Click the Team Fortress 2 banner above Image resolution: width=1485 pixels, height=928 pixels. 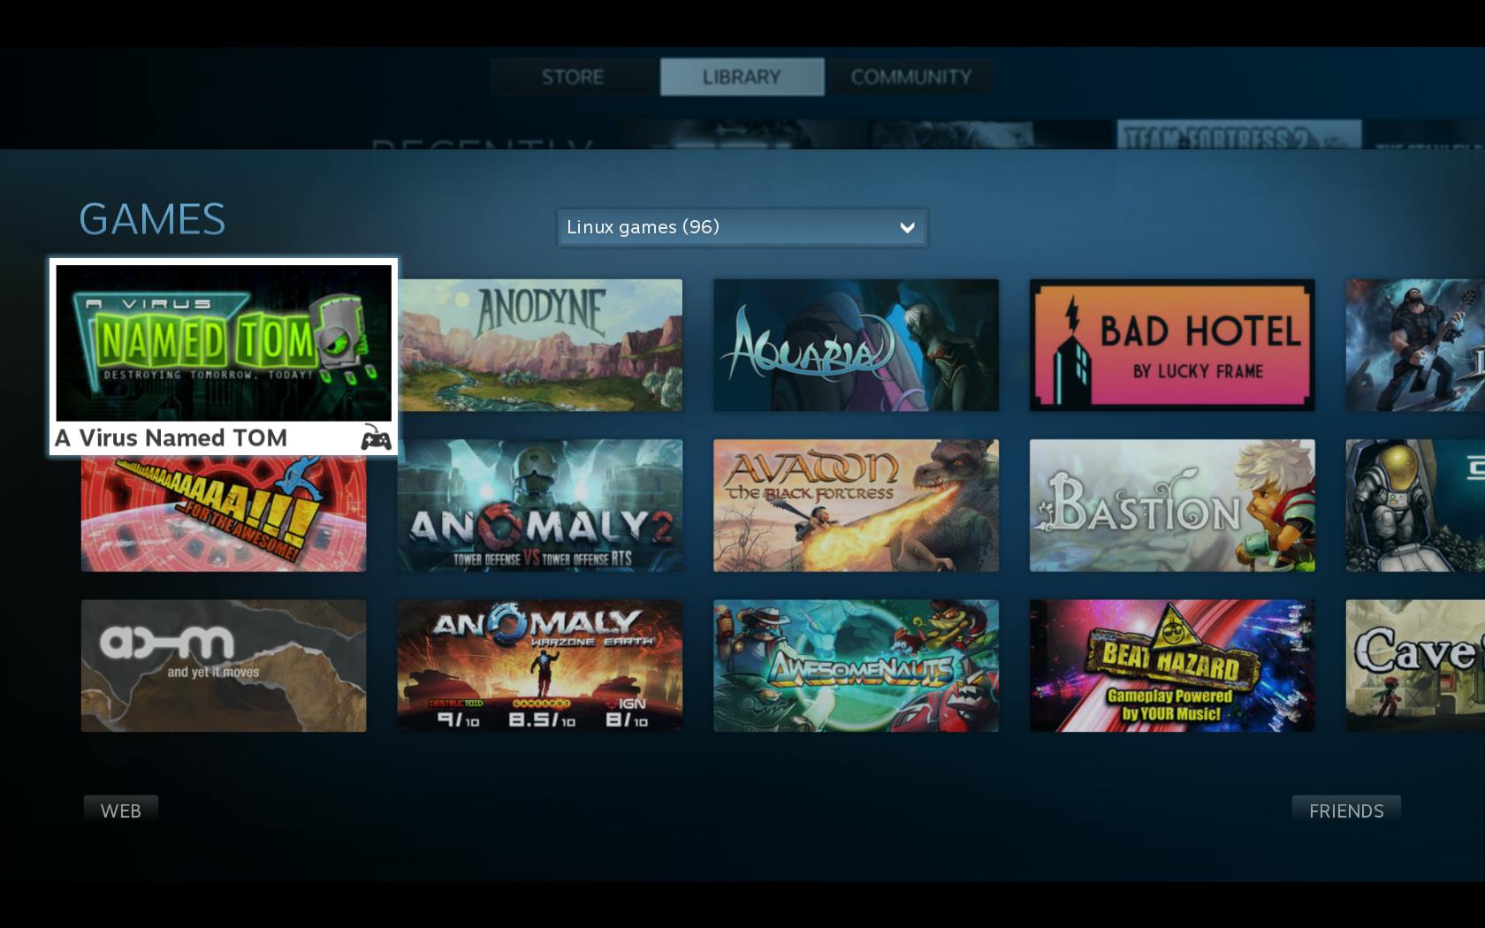(1239, 135)
